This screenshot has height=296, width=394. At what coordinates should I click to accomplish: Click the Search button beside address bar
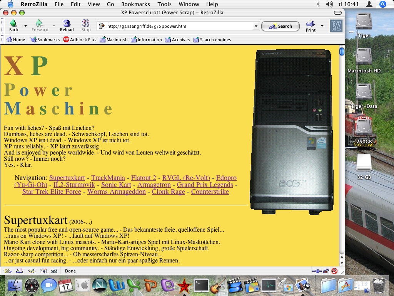click(280, 26)
